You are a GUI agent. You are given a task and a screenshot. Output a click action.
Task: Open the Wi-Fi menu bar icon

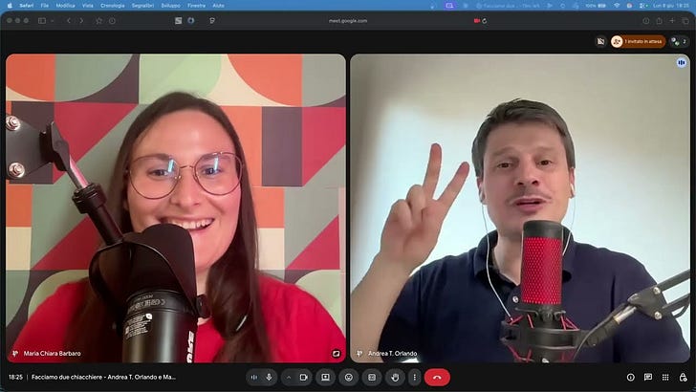[x=617, y=6]
